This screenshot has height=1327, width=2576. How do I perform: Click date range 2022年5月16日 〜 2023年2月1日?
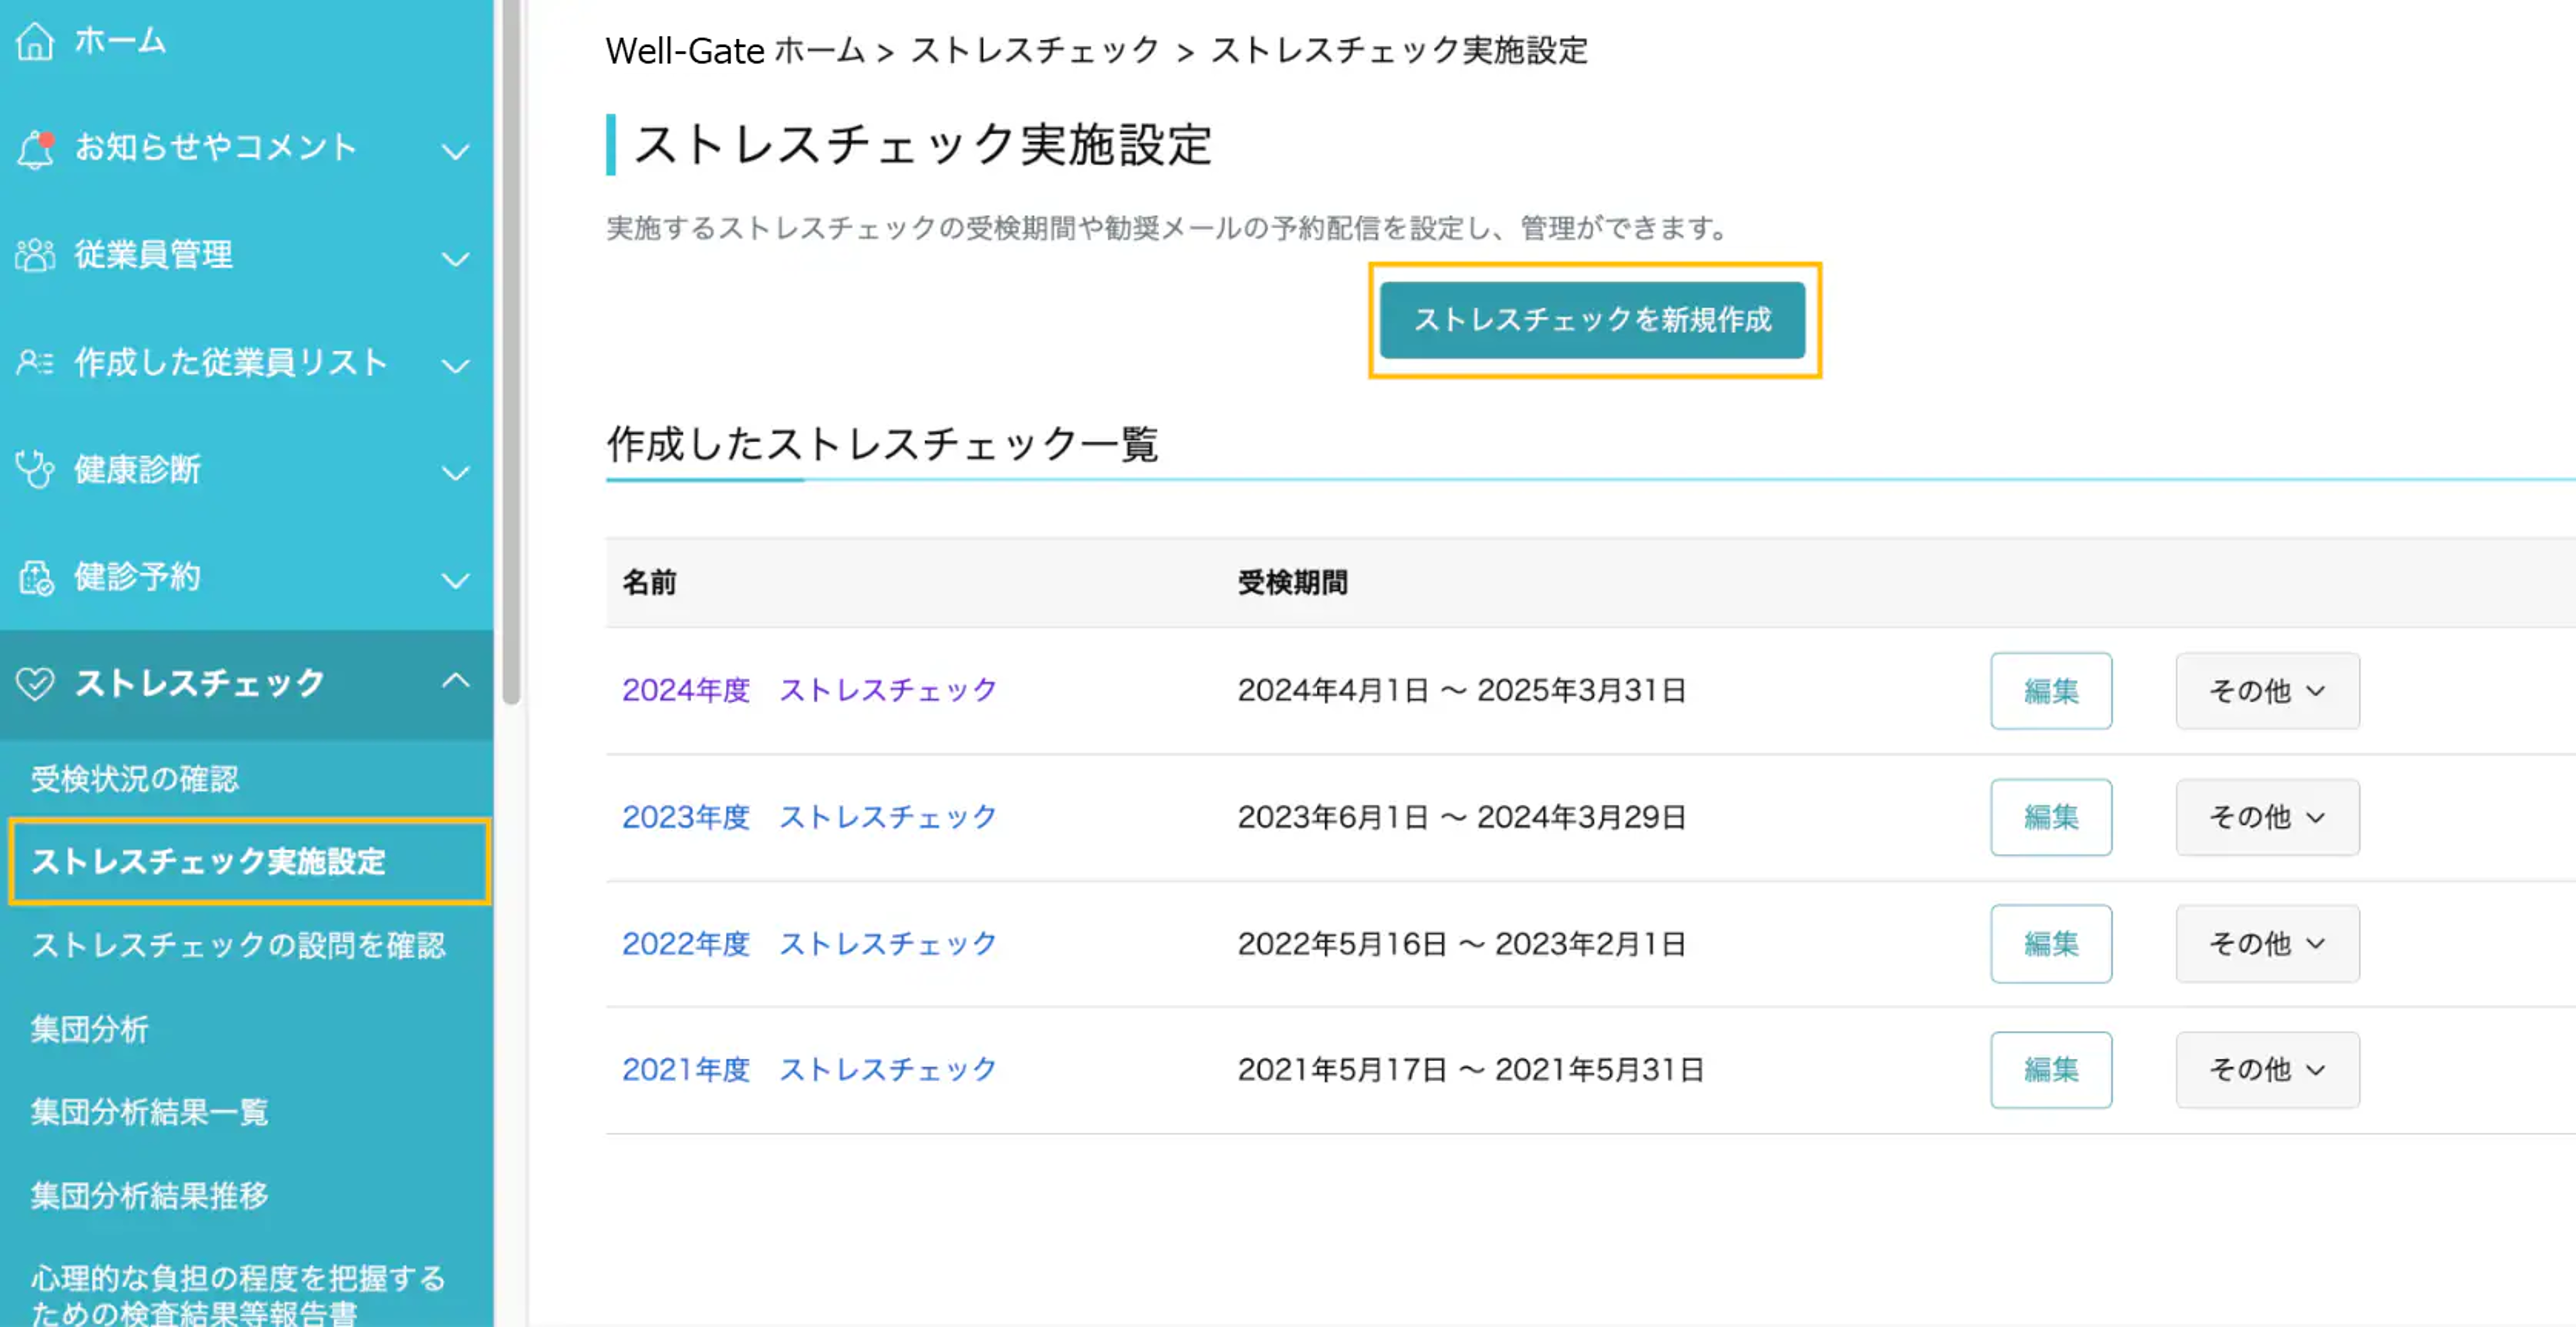1462,943
